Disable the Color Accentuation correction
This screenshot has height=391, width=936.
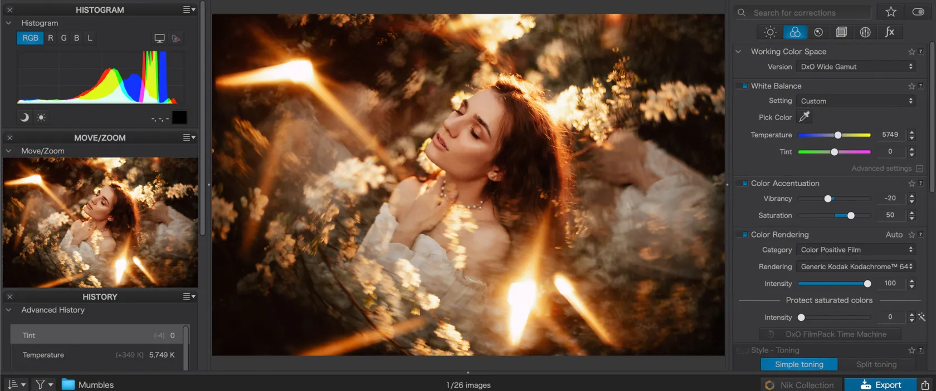[x=744, y=184]
